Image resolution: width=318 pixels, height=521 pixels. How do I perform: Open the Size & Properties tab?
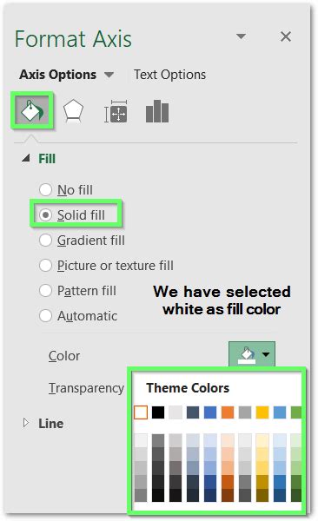tap(116, 112)
